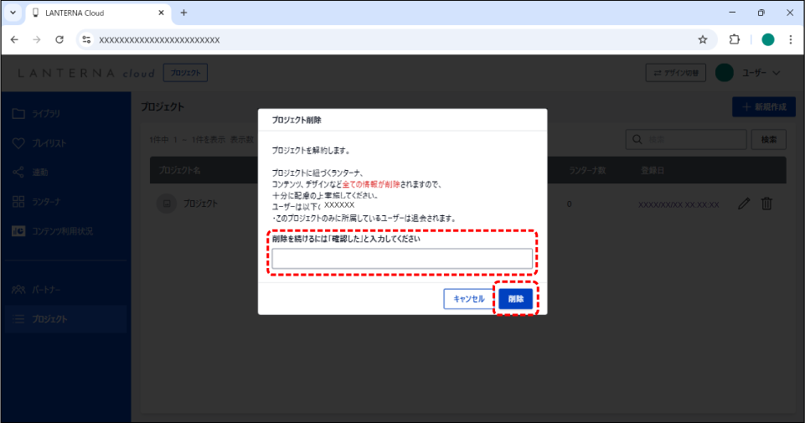Click the trash delete icon in project row
This screenshot has width=805, height=423.
tap(766, 204)
